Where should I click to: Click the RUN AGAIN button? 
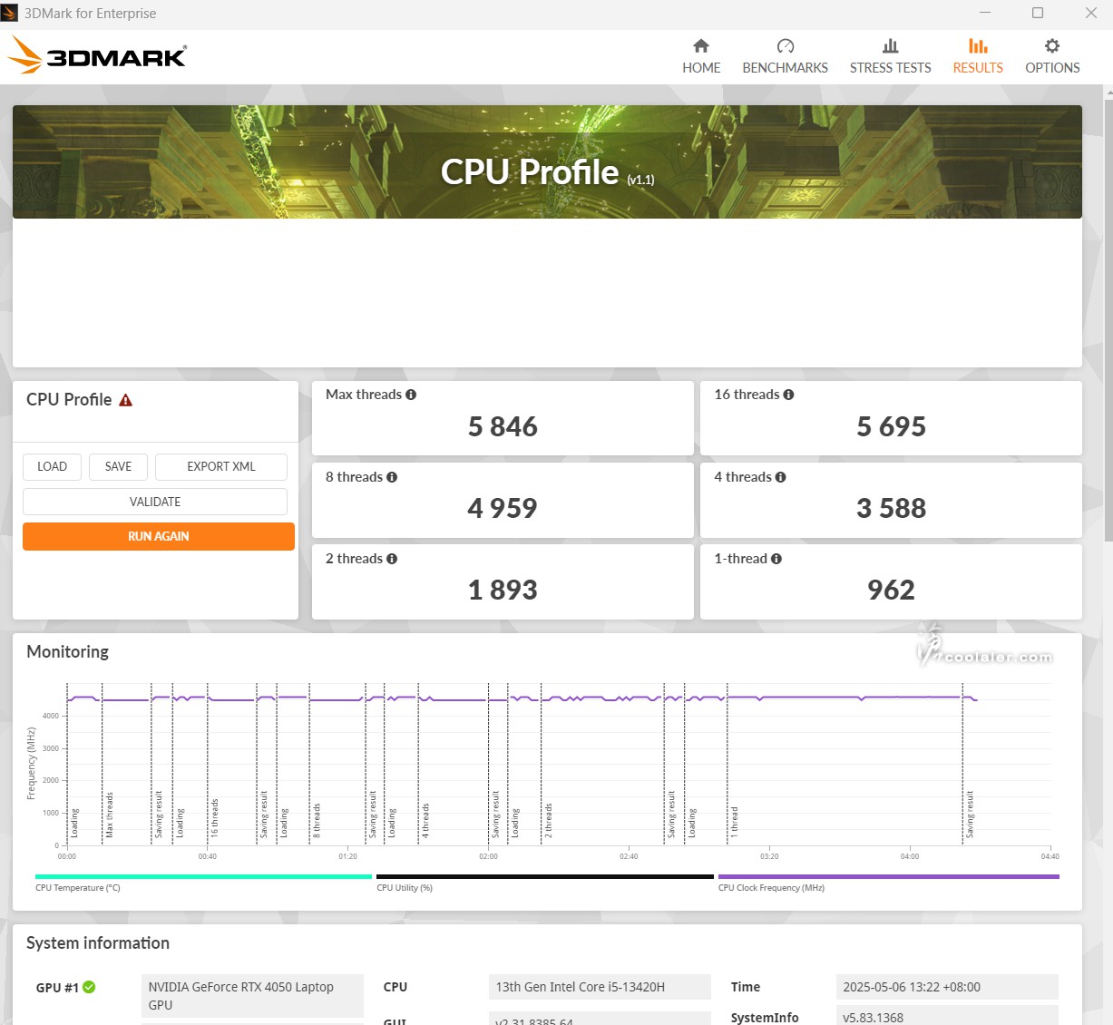point(159,536)
